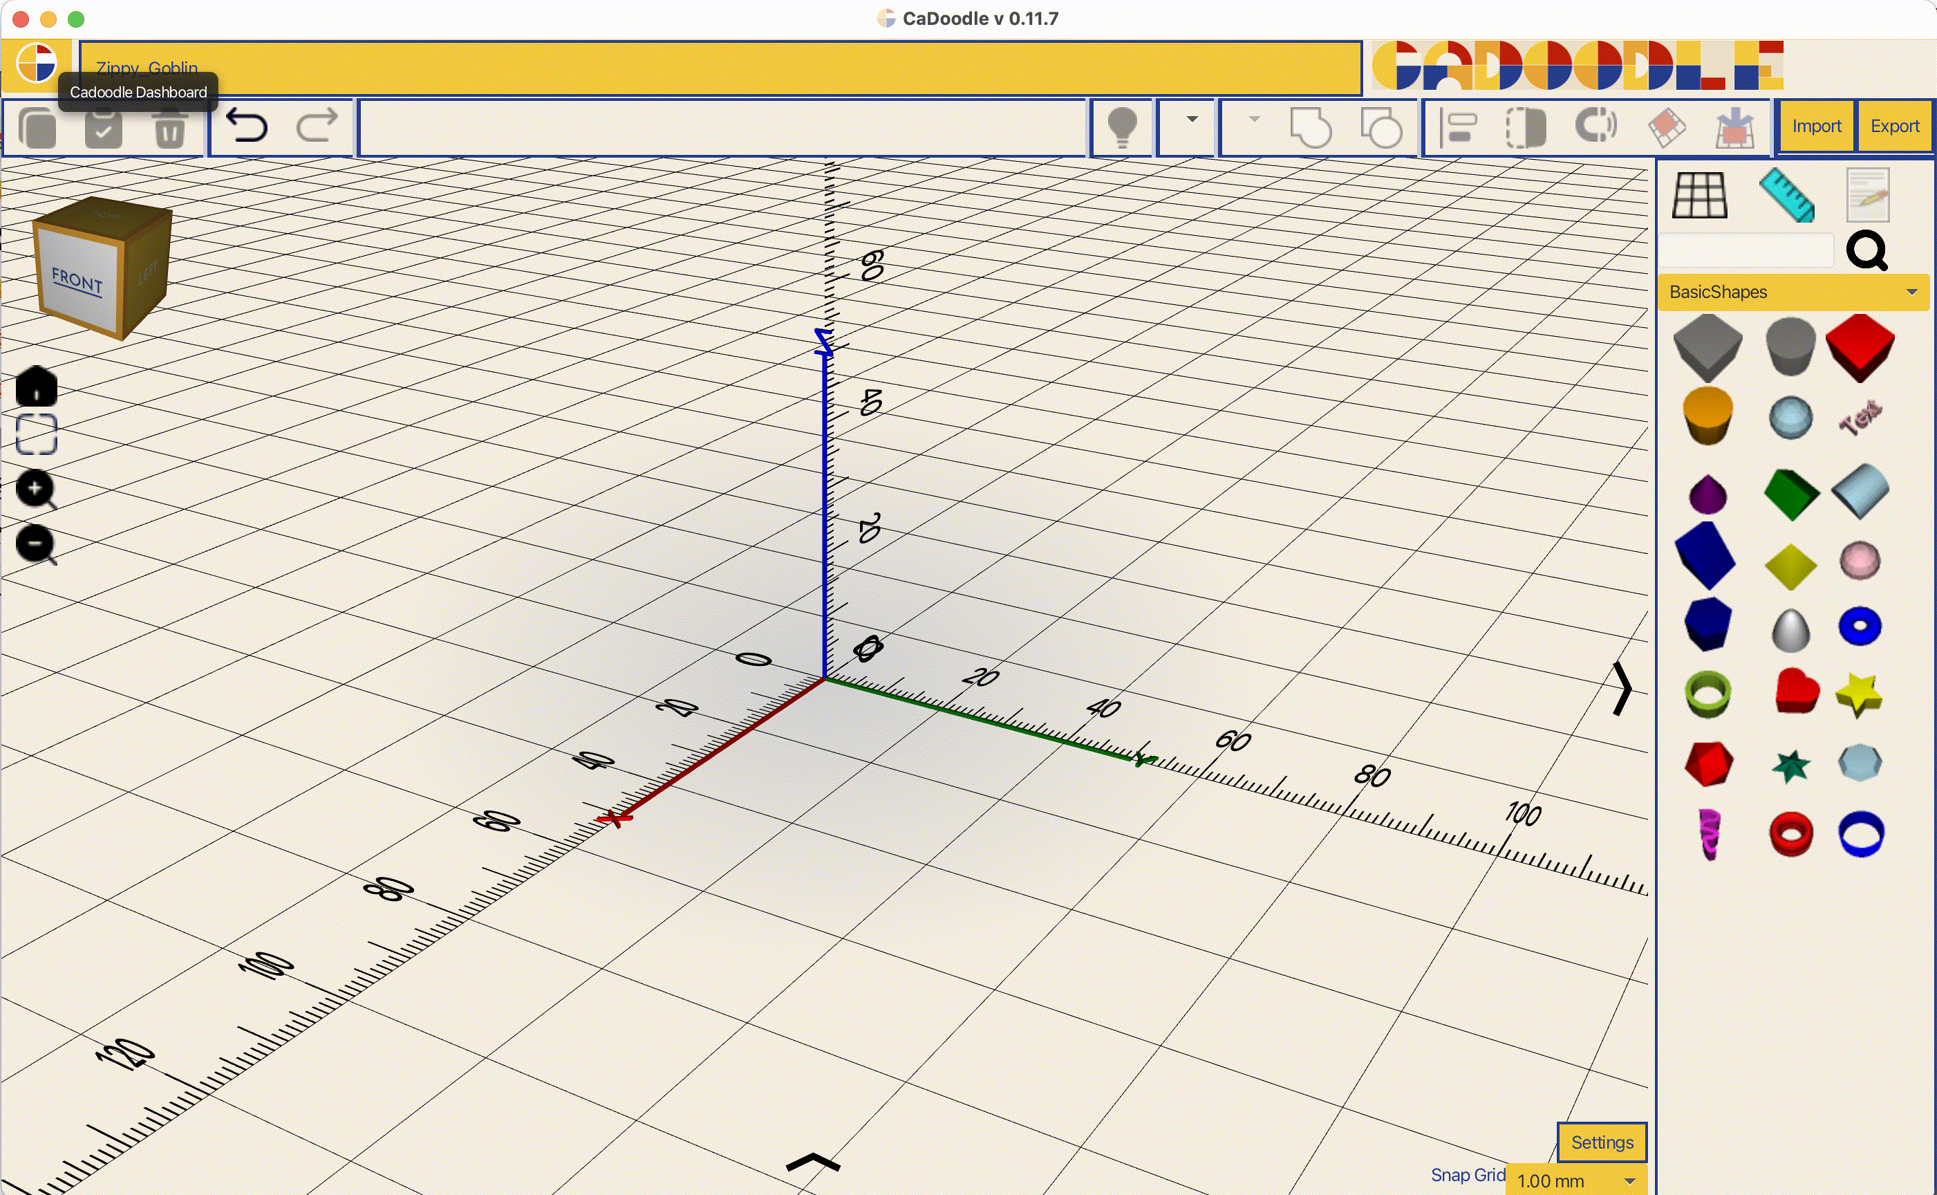The width and height of the screenshot is (1937, 1195).
Task: Click the search magnifier icon
Action: tap(1866, 251)
